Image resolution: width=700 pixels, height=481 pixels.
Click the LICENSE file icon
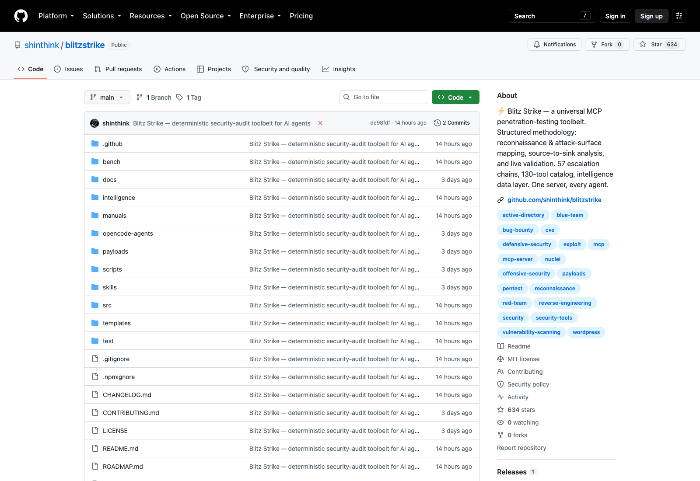pyautogui.click(x=95, y=430)
